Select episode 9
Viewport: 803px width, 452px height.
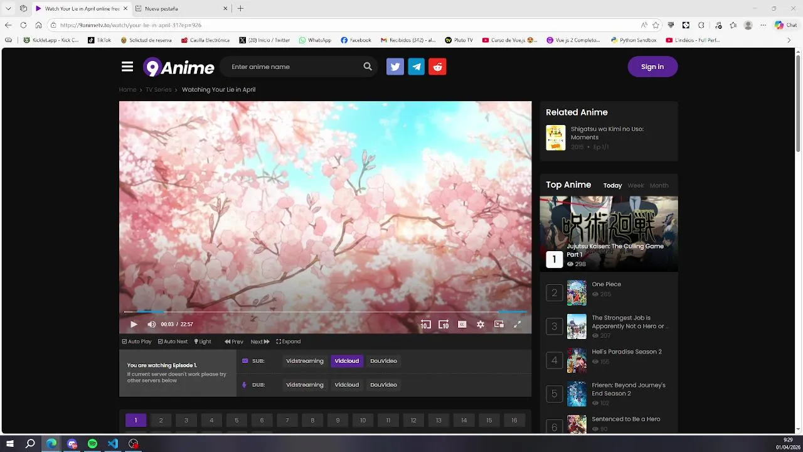pyautogui.click(x=338, y=421)
